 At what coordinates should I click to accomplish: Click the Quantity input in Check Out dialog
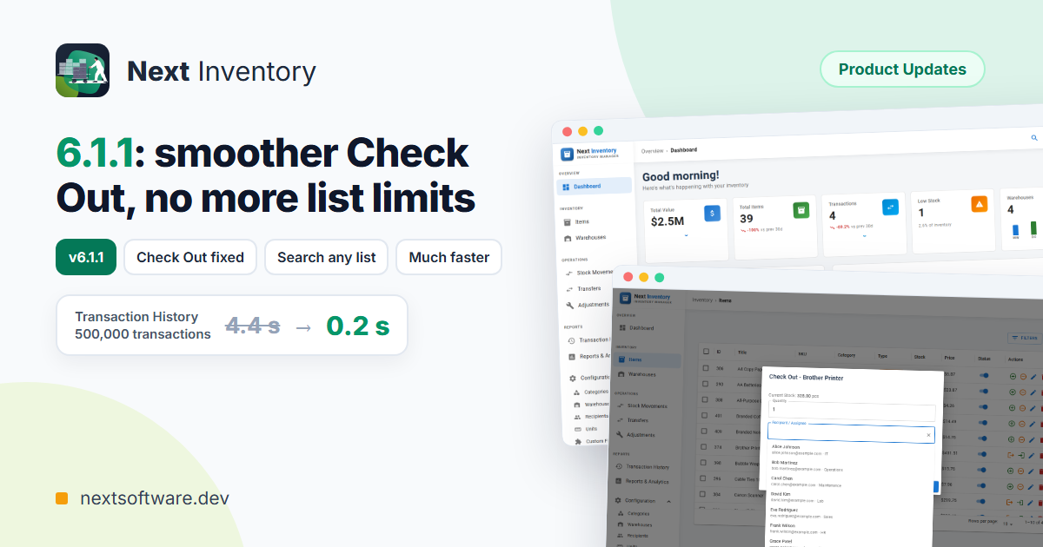pyautogui.click(x=851, y=410)
